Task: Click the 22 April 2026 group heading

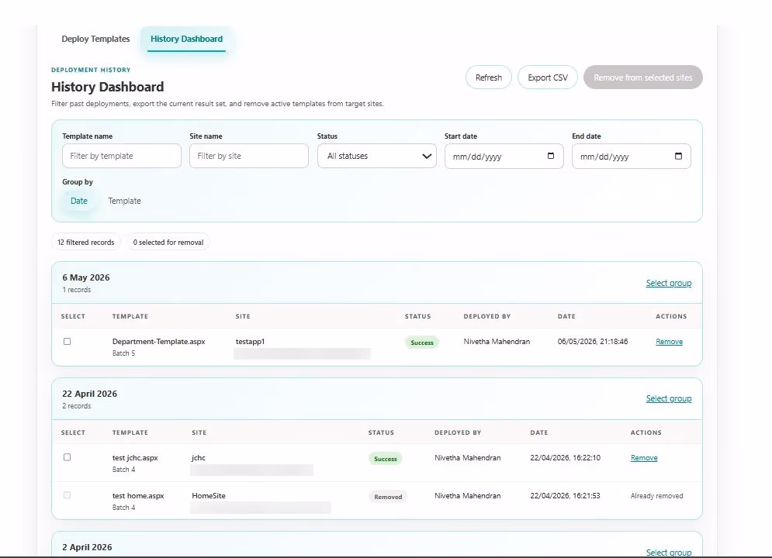Action: 89,394
